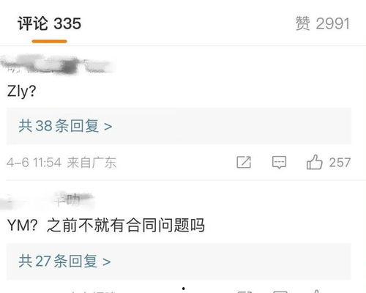Click the chevron after 共27条回复
Screen dimensions: 366x293
tap(107, 262)
